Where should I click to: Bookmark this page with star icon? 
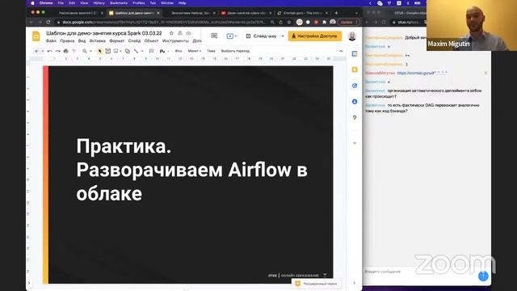(289, 22)
